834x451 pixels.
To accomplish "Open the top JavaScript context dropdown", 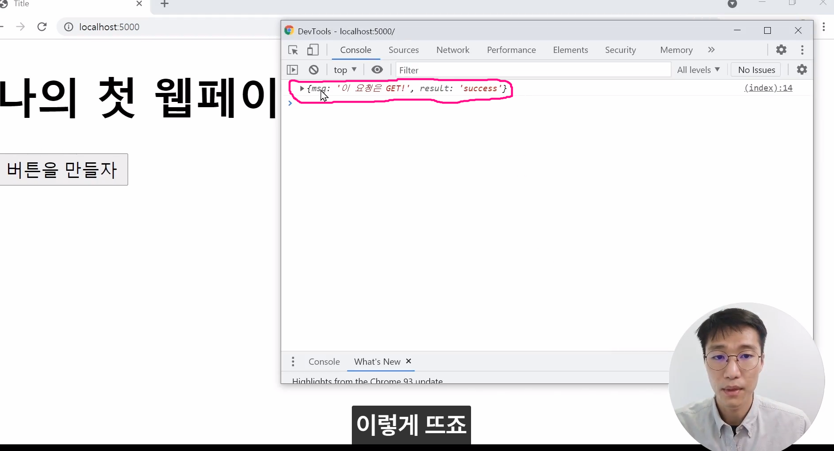I will (345, 70).
